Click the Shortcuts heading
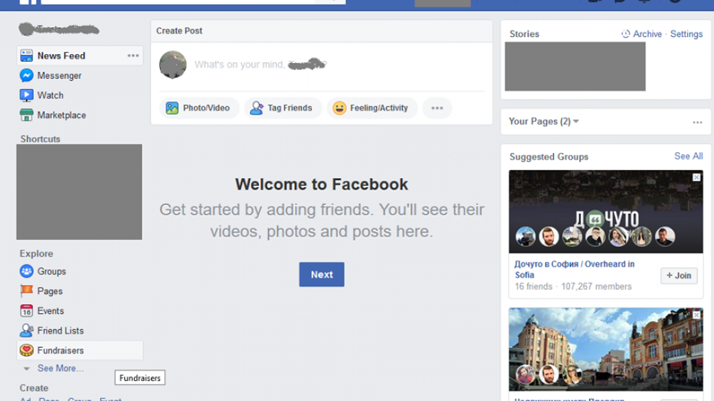 (x=40, y=138)
